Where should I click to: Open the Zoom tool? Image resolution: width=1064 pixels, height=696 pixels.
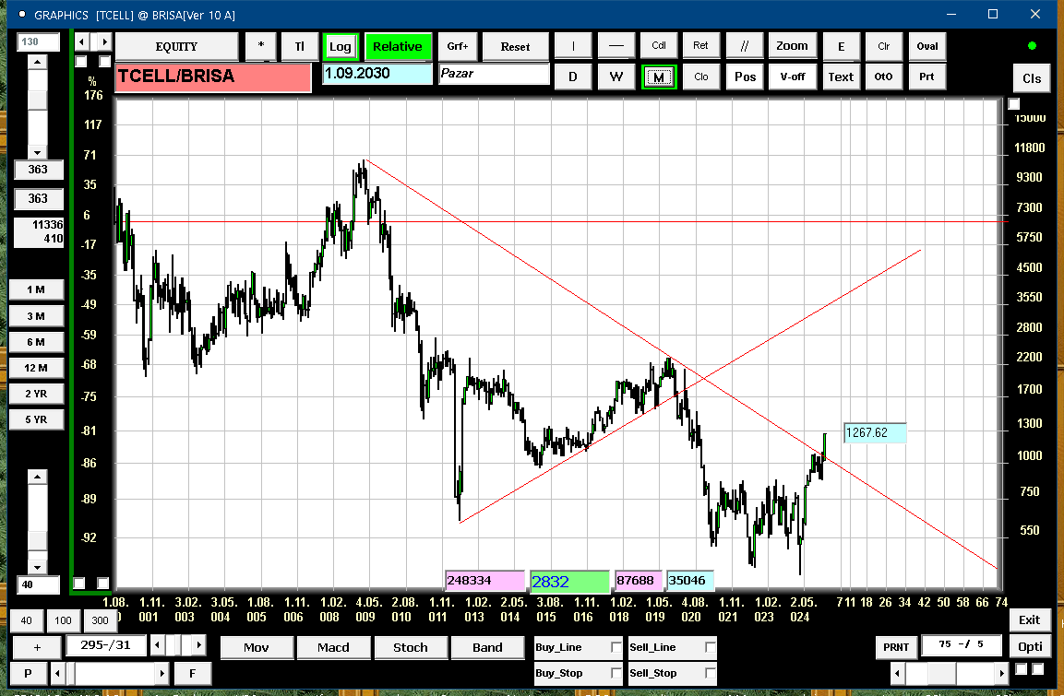[792, 46]
